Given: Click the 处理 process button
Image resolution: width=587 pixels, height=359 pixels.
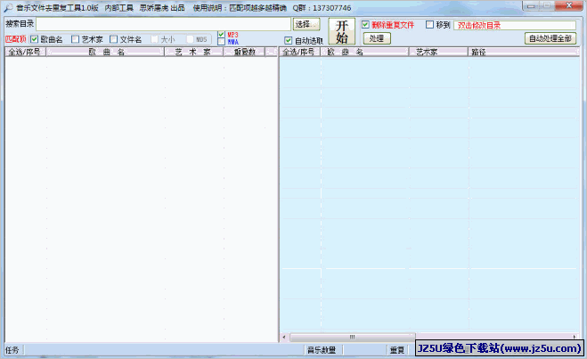Looking at the screenshot, I should (x=377, y=38).
